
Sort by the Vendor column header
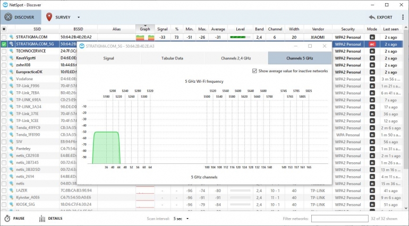click(318, 29)
